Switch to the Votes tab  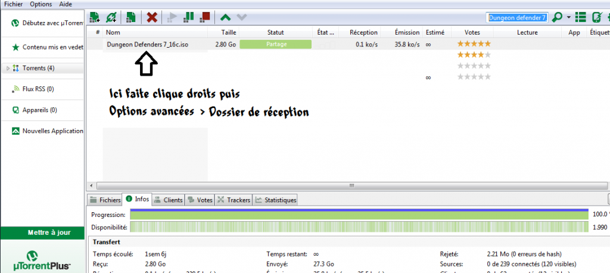coord(200,200)
